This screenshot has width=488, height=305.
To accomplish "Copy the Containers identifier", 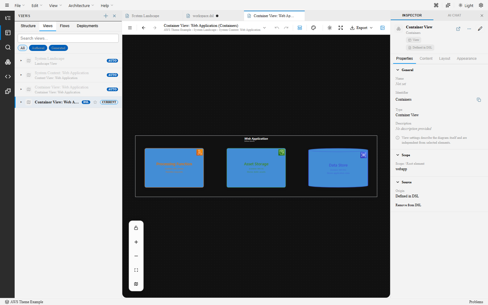I will point(479,100).
